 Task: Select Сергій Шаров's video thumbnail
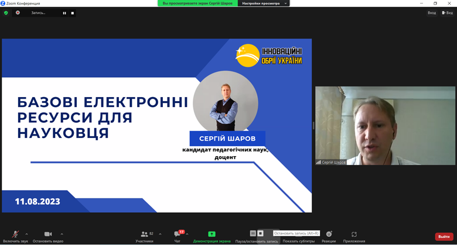click(385, 126)
